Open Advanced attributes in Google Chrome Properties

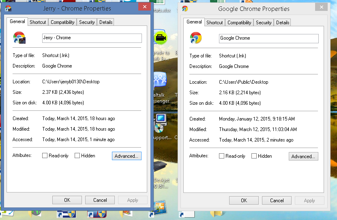click(303, 157)
